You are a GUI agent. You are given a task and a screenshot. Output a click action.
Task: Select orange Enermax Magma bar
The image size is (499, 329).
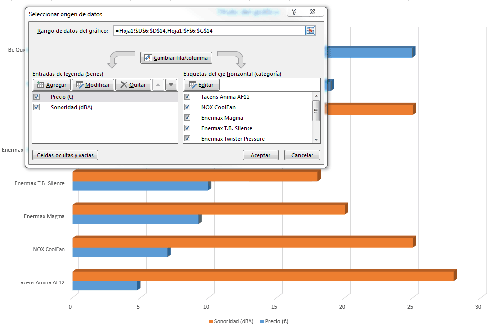coord(210,209)
